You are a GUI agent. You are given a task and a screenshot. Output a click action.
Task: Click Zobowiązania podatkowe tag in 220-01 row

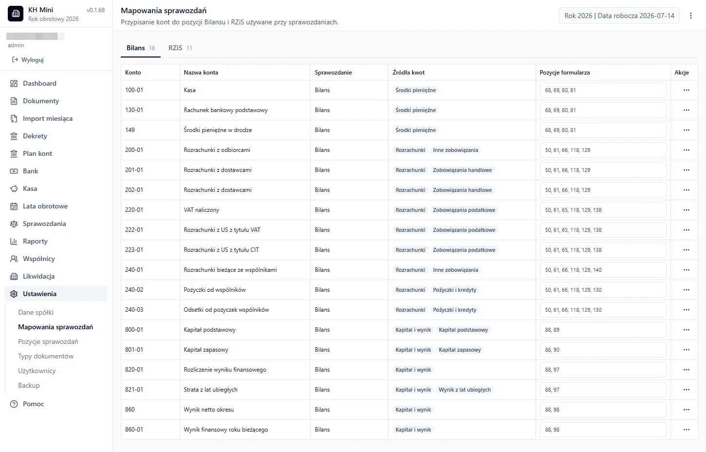[x=464, y=210]
